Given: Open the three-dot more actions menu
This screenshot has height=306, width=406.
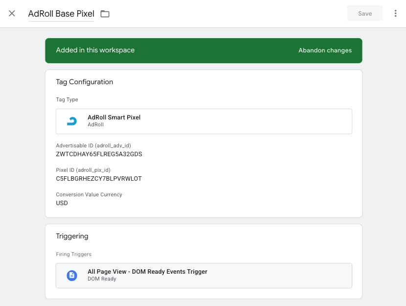Looking at the screenshot, I should (x=395, y=14).
